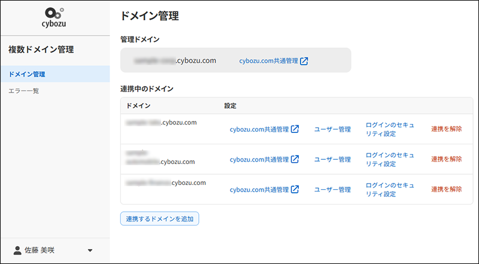Click external-link icon in the third domain row
479x264 pixels.
click(295, 189)
